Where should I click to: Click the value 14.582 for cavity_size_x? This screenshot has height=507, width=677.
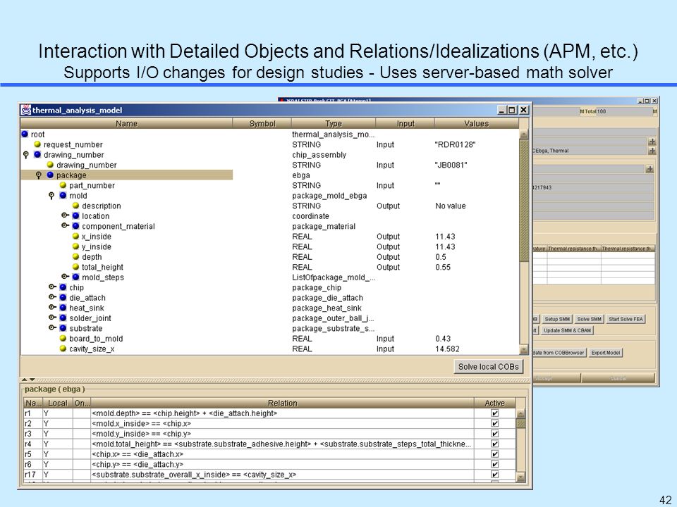447,349
